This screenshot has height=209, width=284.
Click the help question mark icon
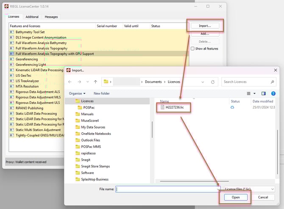tap(272, 93)
